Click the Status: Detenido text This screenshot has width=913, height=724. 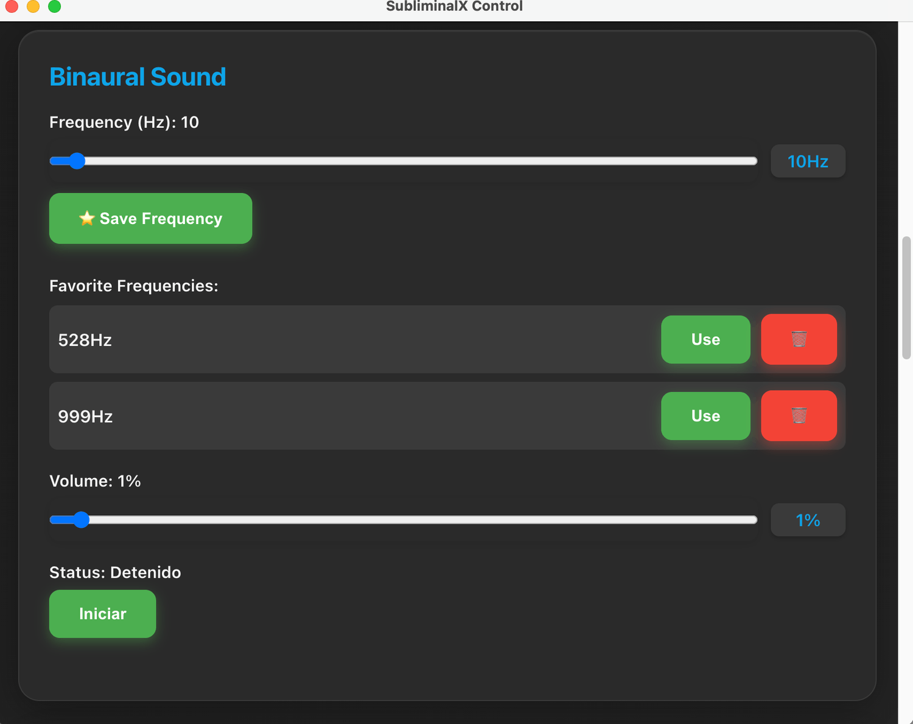[x=115, y=572]
